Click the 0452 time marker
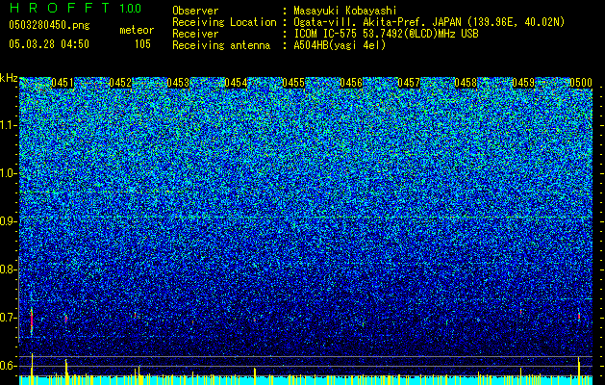 120,83
